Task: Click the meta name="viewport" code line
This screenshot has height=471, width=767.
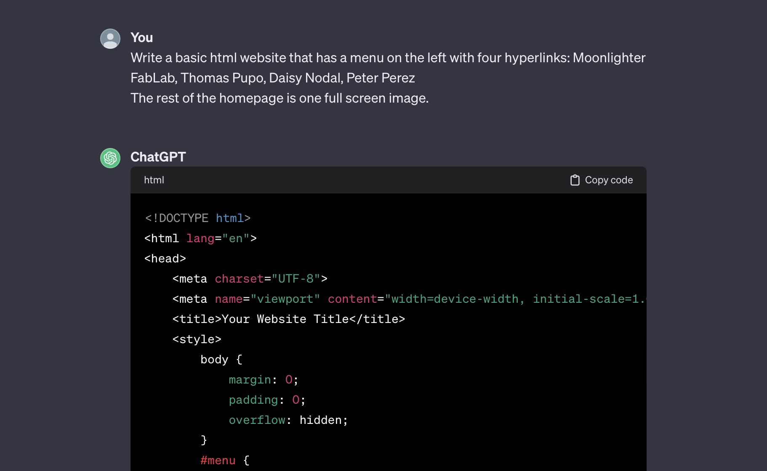Action: pos(409,299)
